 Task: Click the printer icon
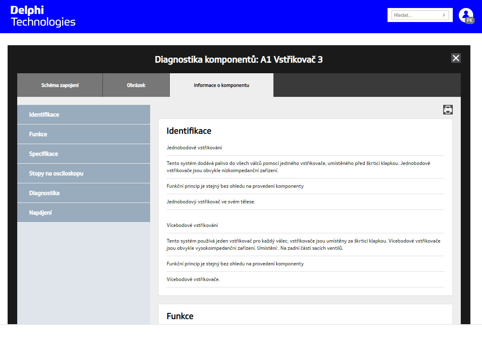click(448, 110)
